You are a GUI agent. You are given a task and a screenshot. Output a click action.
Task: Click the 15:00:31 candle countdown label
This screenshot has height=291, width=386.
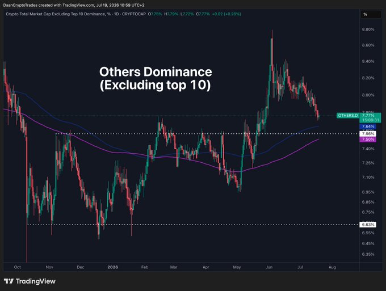370,120
